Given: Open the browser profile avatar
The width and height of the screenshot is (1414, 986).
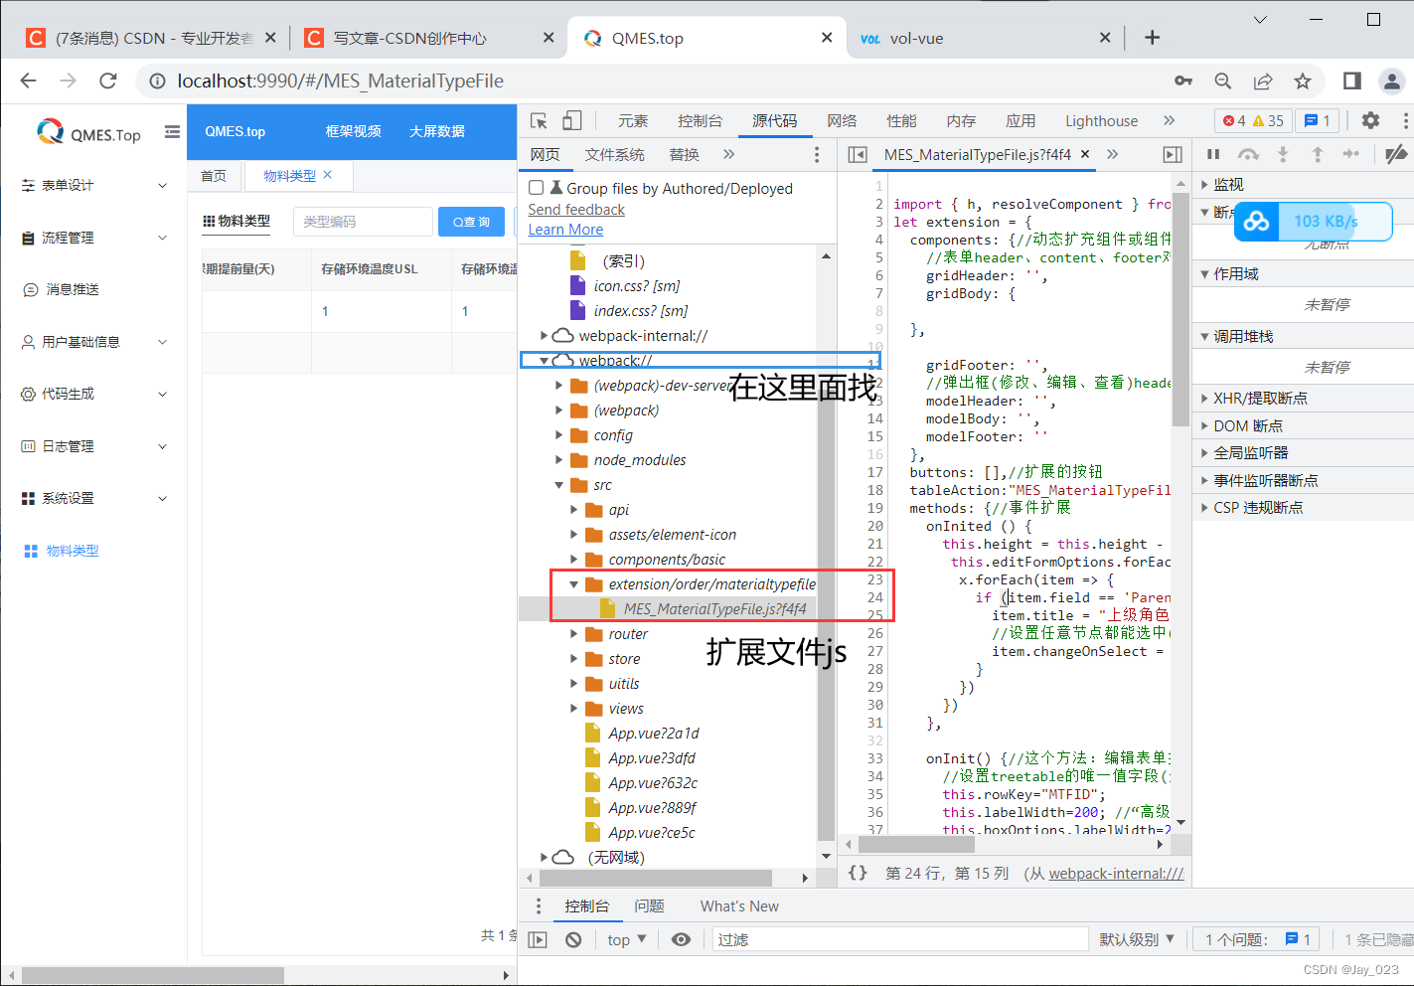Looking at the screenshot, I should [1392, 81].
